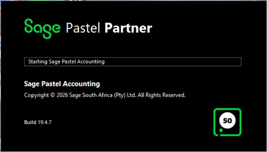The height and width of the screenshot is (152, 267).
Task: Click the word Copyright in the footer line
Action: [36, 95]
